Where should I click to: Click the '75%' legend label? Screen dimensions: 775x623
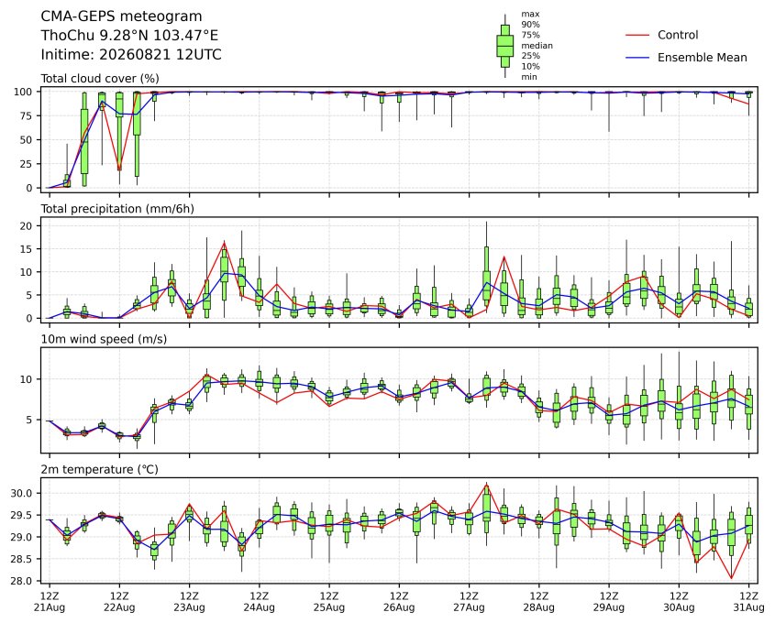click(x=530, y=35)
